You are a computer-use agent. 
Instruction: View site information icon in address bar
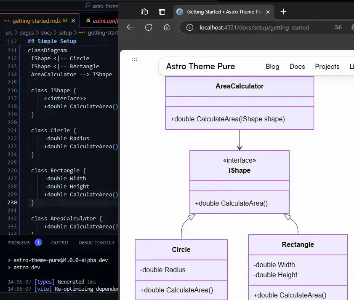(x=190, y=27)
